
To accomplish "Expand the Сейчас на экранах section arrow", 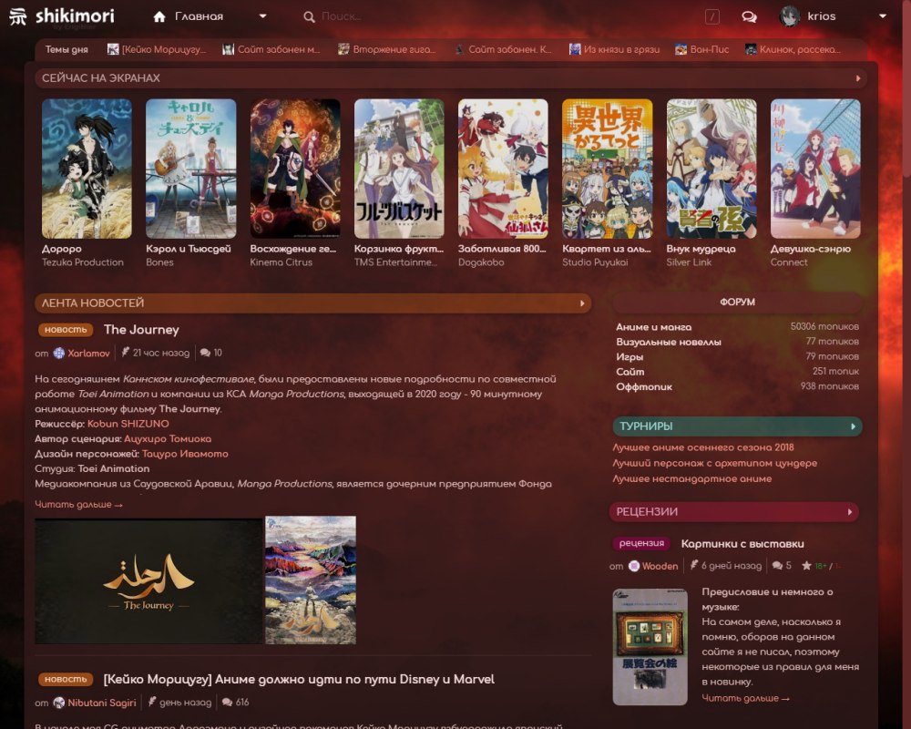I will tap(857, 77).
